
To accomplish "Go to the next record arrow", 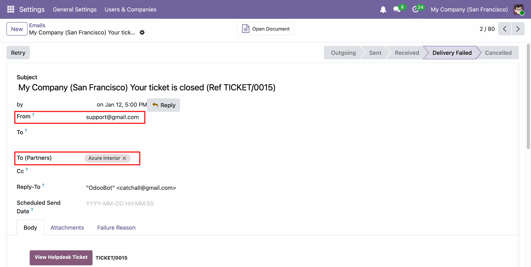I will point(518,29).
